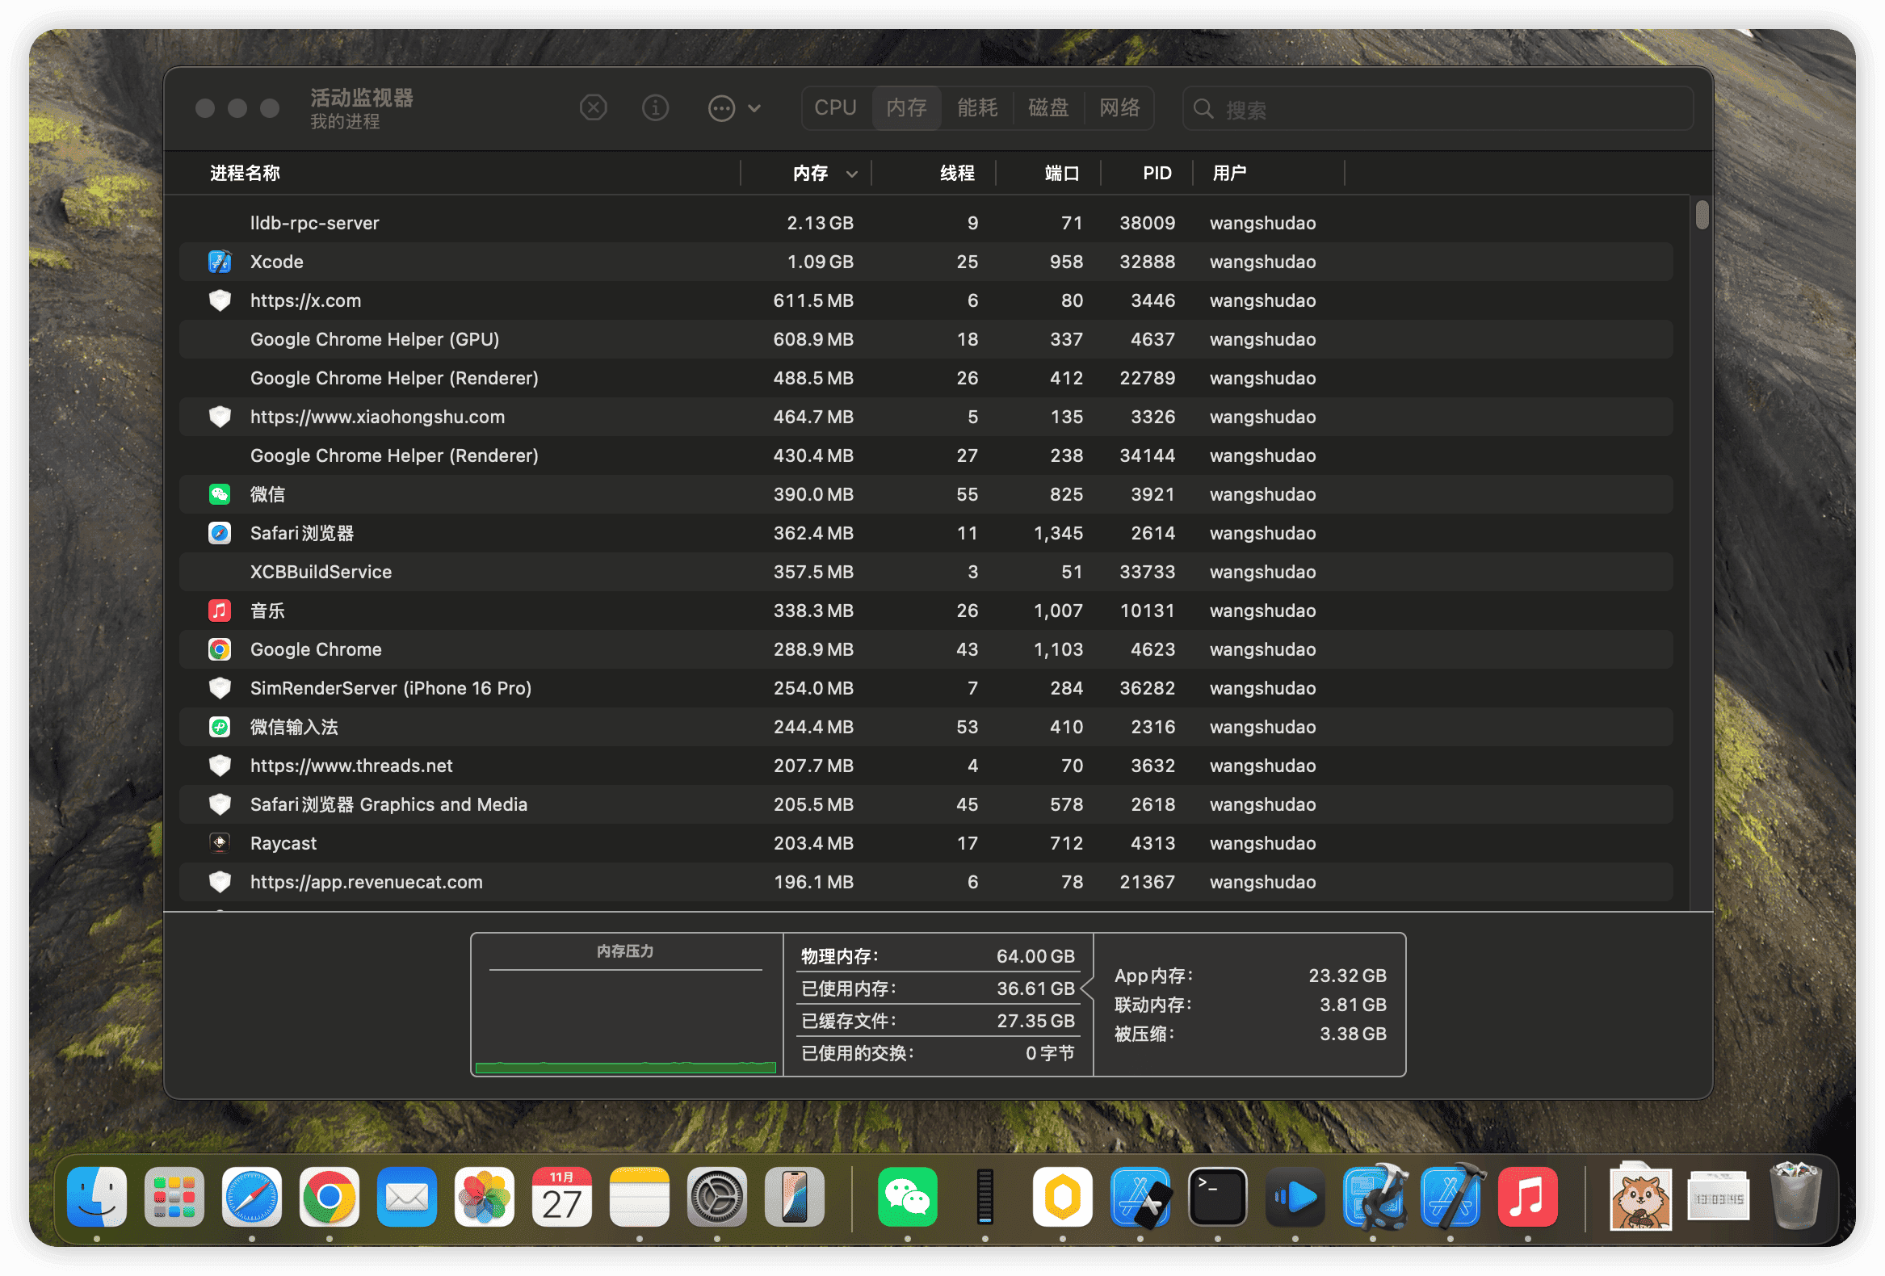Open the process info inspector icon
Screen dimensions: 1885x1276
pyautogui.click(x=655, y=108)
